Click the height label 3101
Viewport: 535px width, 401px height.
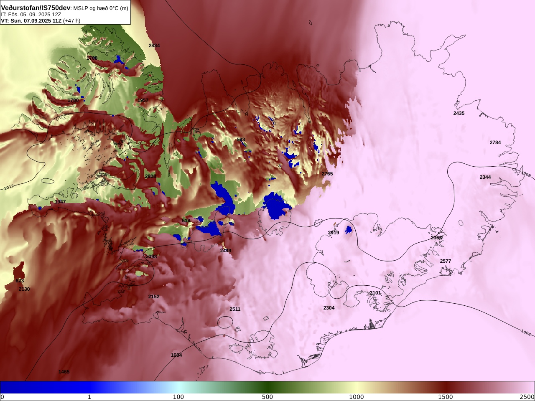click(375, 293)
